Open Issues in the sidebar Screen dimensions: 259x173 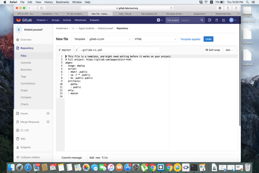pos(24,113)
